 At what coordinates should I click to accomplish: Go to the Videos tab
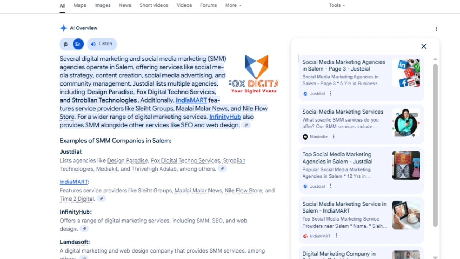(184, 5)
